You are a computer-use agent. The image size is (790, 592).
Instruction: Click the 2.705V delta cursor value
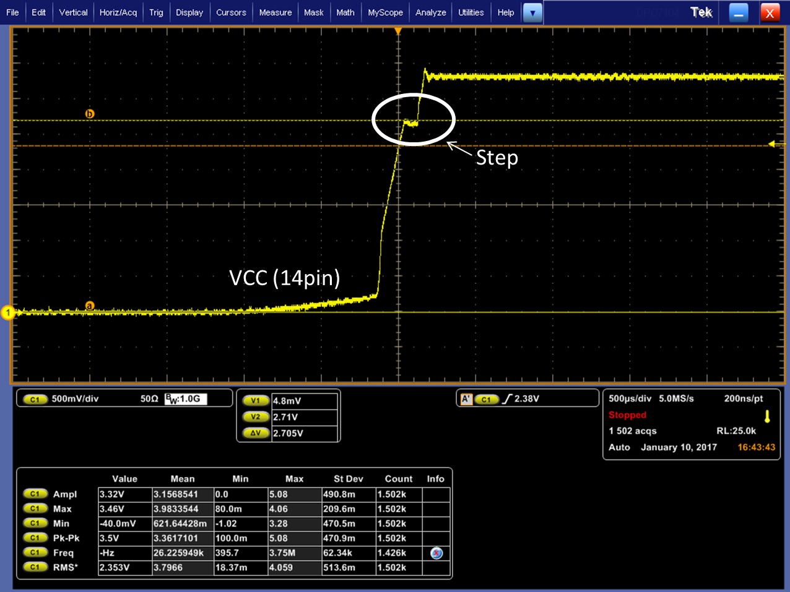(x=305, y=433)
